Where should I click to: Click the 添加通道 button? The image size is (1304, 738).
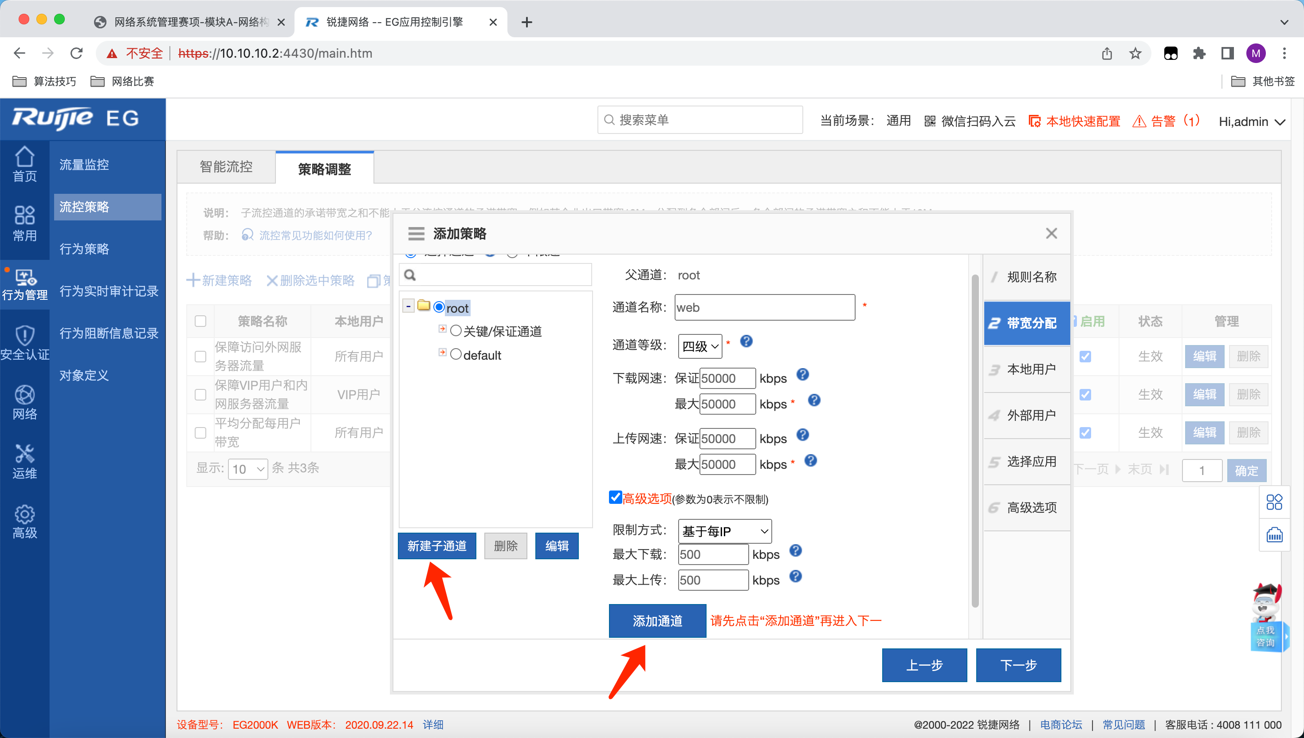[657, 620]
